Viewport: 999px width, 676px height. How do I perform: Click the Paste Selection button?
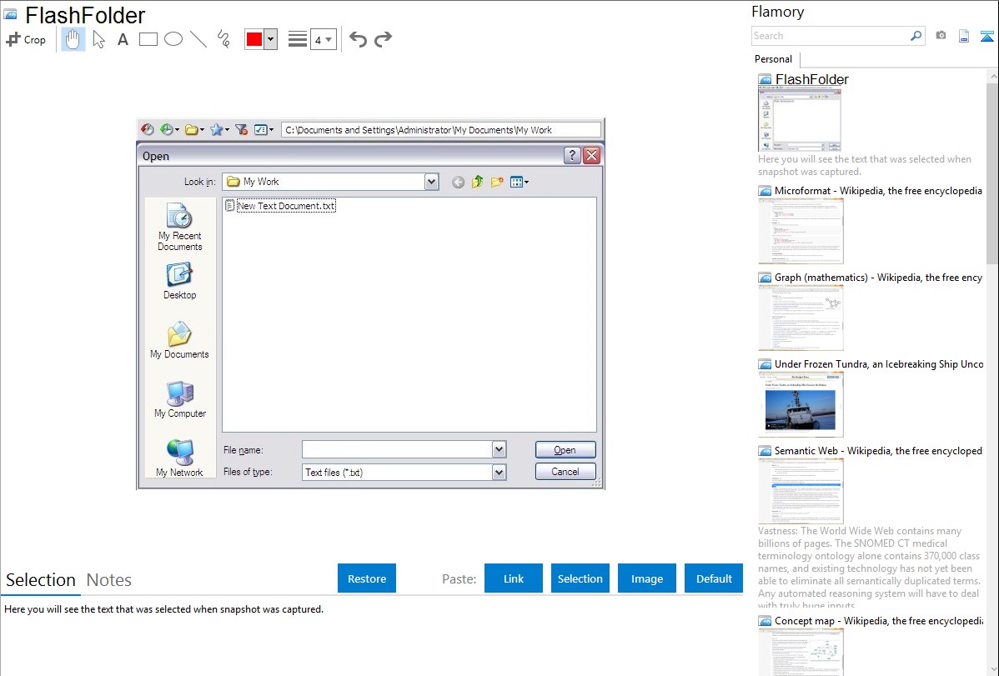click(x=580, y=578)
